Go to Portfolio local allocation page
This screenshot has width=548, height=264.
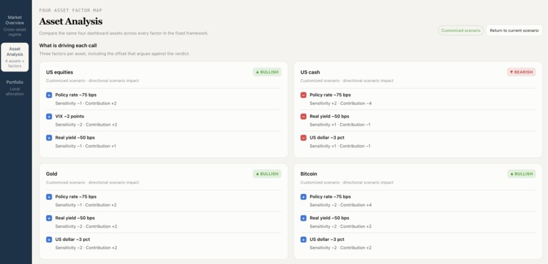point(15,88)
